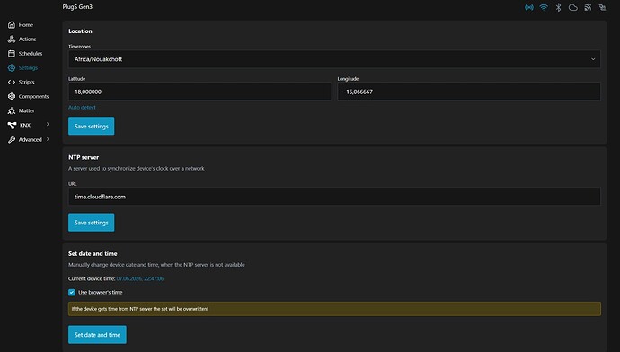Click the Wi-Fi status icon
The image size is (620, 352).
544,7
